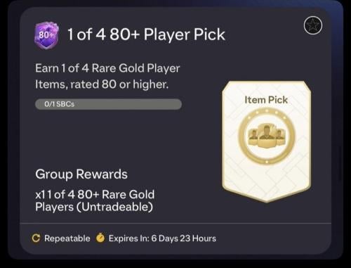Click the left player silhouette in emblem

click(x=253, y=137)
